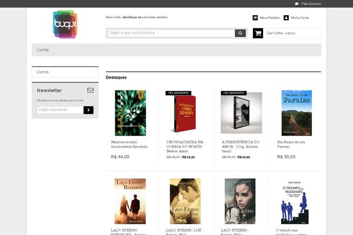The width and height of the screenshot is (353, 235).
Task: Focus the product search field
Action: [171, 33]
